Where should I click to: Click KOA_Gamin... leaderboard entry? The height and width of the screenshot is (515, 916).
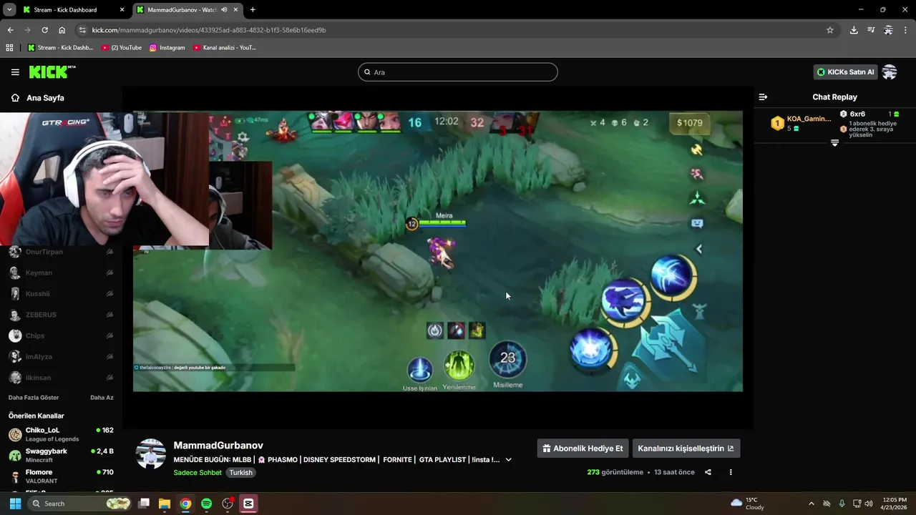pos(801,123)
